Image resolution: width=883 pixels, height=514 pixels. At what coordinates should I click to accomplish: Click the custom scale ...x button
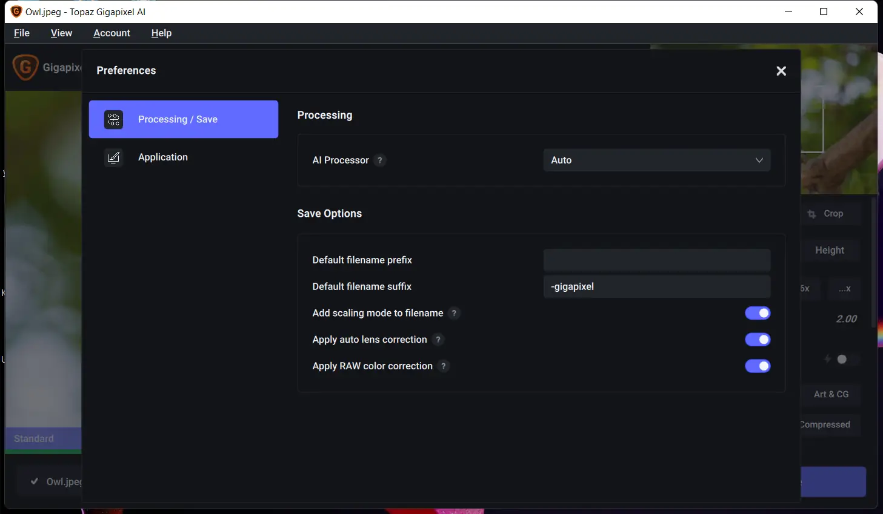tap(845, 289)
